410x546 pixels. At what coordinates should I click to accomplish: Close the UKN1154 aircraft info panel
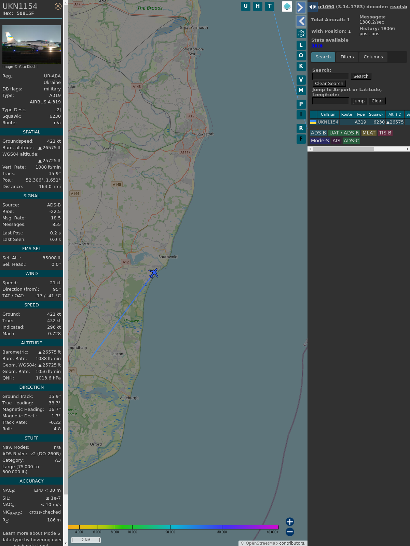(58, 6)
